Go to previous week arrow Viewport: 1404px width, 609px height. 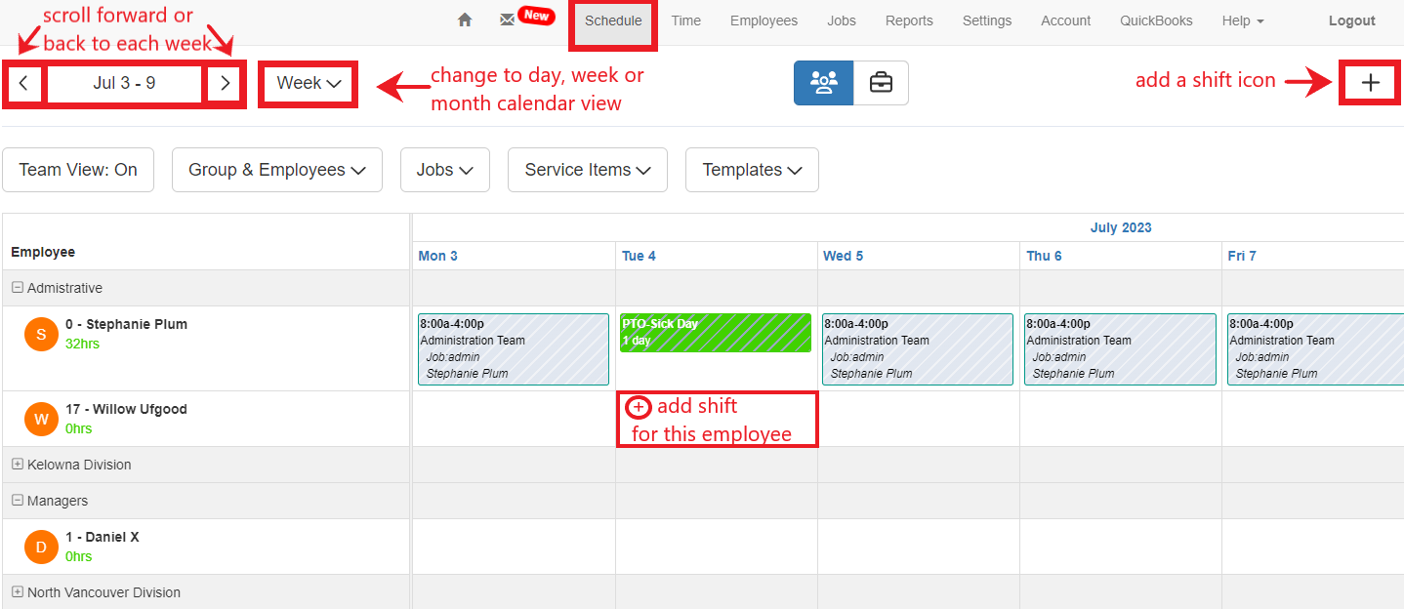point(23,83)
